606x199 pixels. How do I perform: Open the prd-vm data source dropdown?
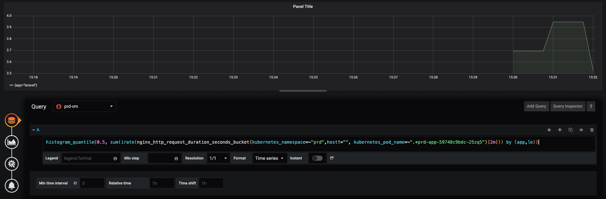84,107
